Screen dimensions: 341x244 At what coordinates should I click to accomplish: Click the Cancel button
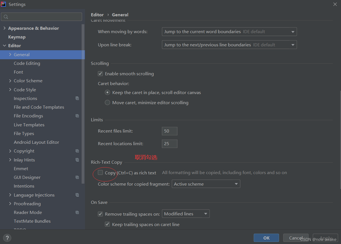click(296, 238)
